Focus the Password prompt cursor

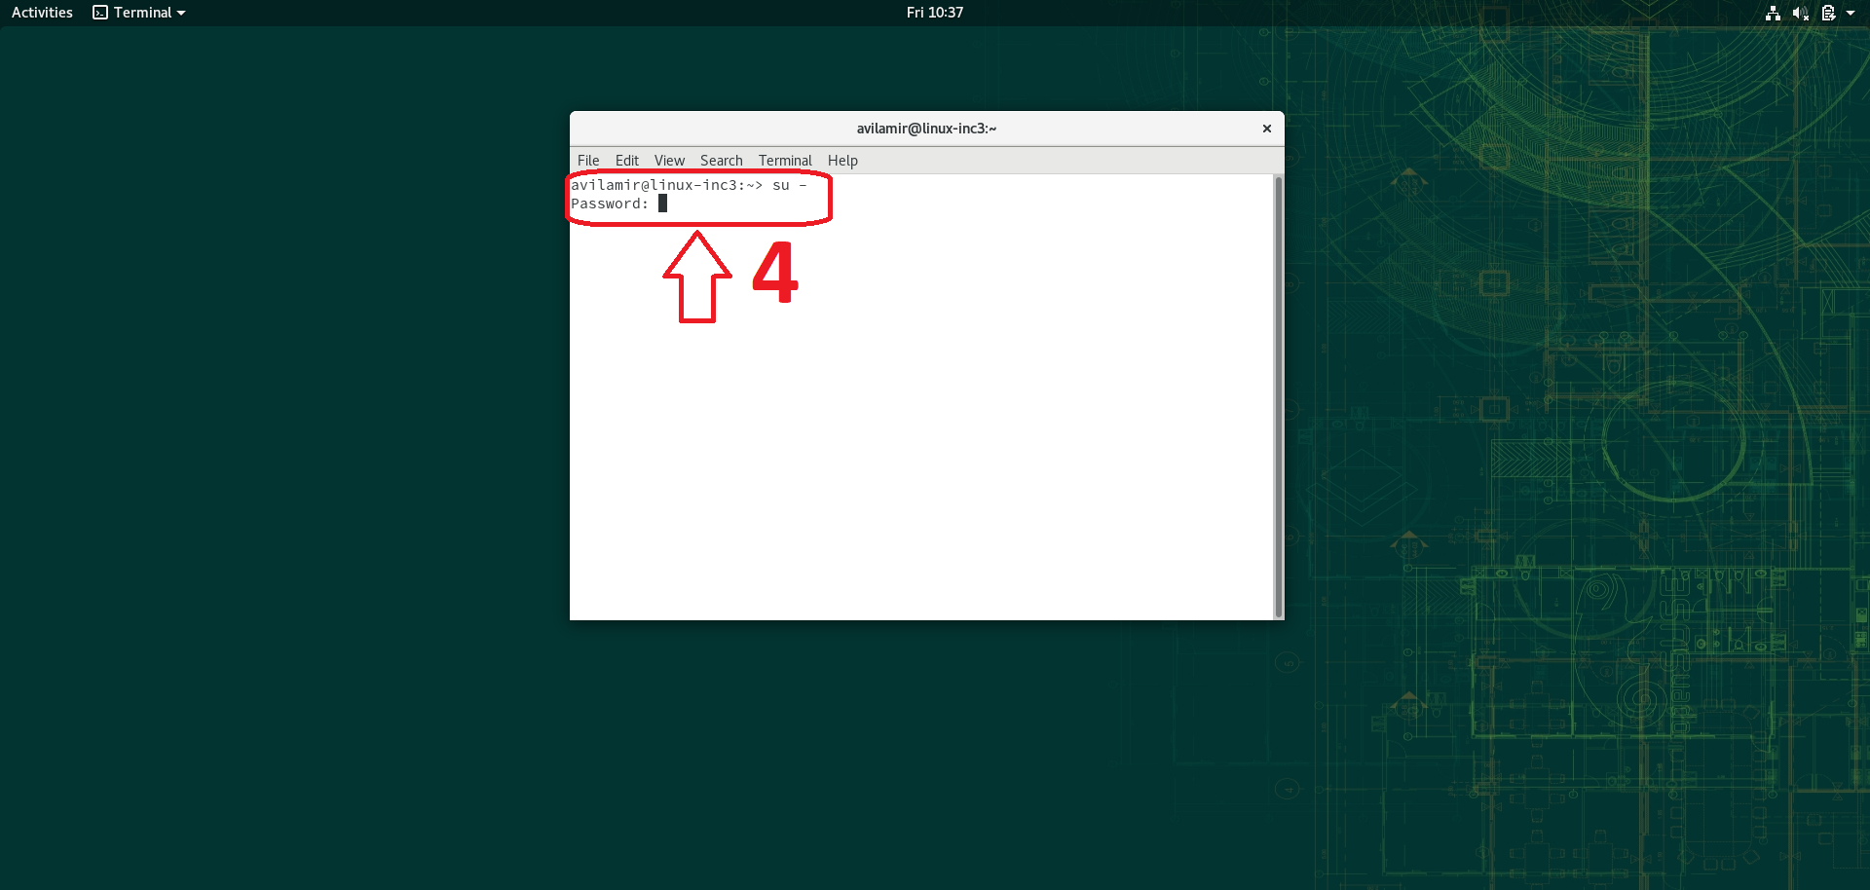tap(662, 204)
